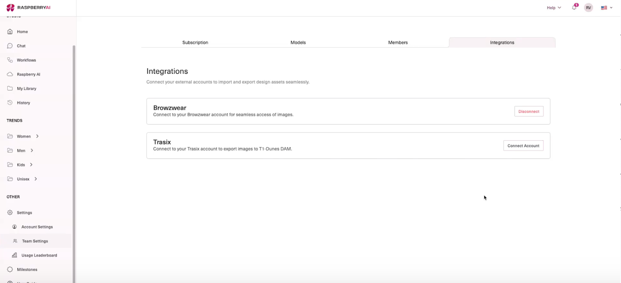The height and width of the screenshot is (283, 621).
Task: Expand the Unisex trends chevron
Action: (36, 179)
